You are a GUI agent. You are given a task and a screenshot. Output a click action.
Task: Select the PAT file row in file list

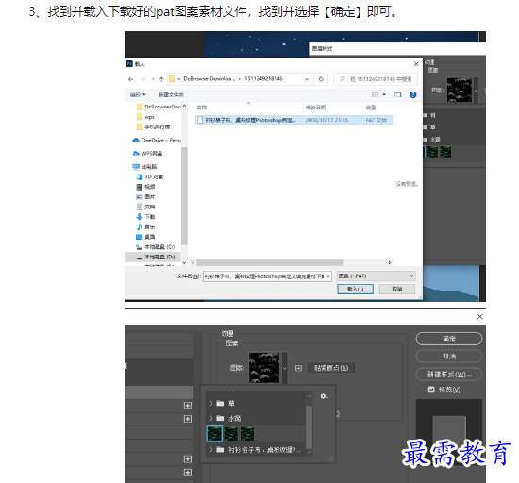293,120
